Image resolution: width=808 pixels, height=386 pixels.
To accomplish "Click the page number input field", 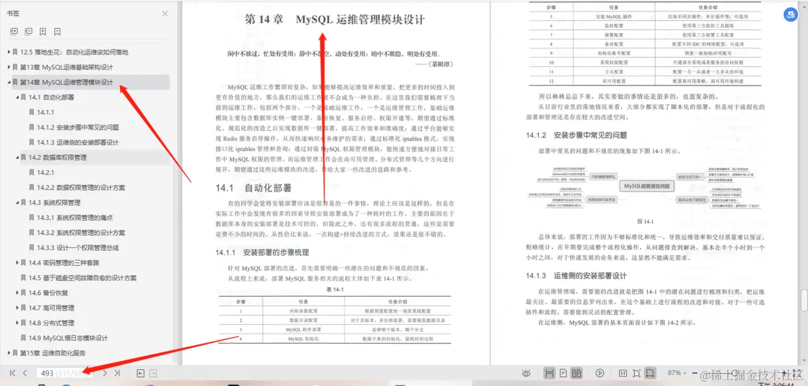I will (x=65, y=373).
